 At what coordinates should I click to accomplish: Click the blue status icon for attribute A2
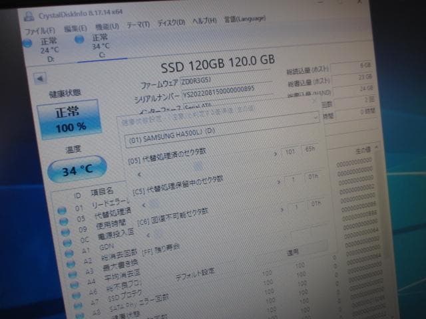tap(71, 264)
